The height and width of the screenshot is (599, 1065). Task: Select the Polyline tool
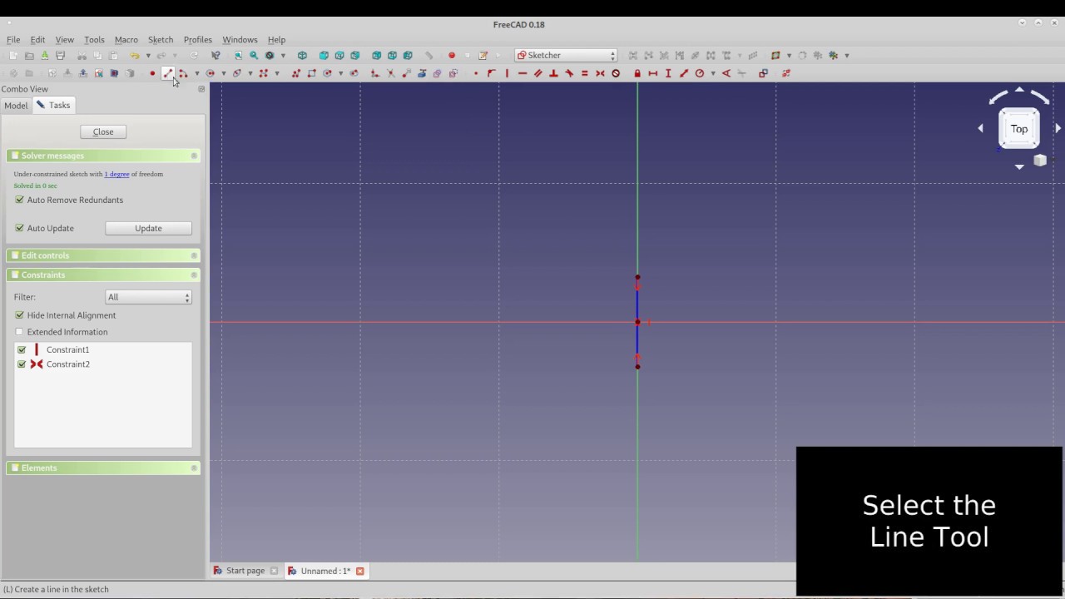[296, 73]
